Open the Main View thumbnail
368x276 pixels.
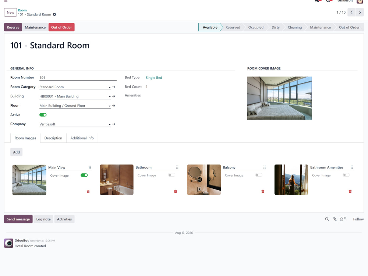29,180
